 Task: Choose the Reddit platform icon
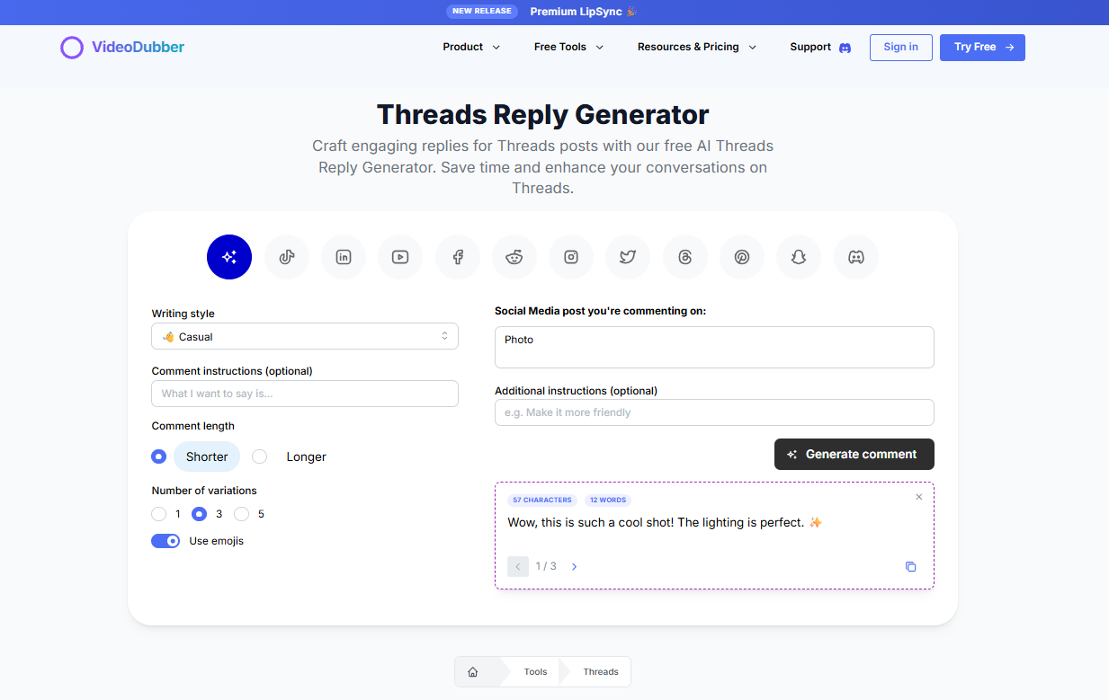click(514, 257)
